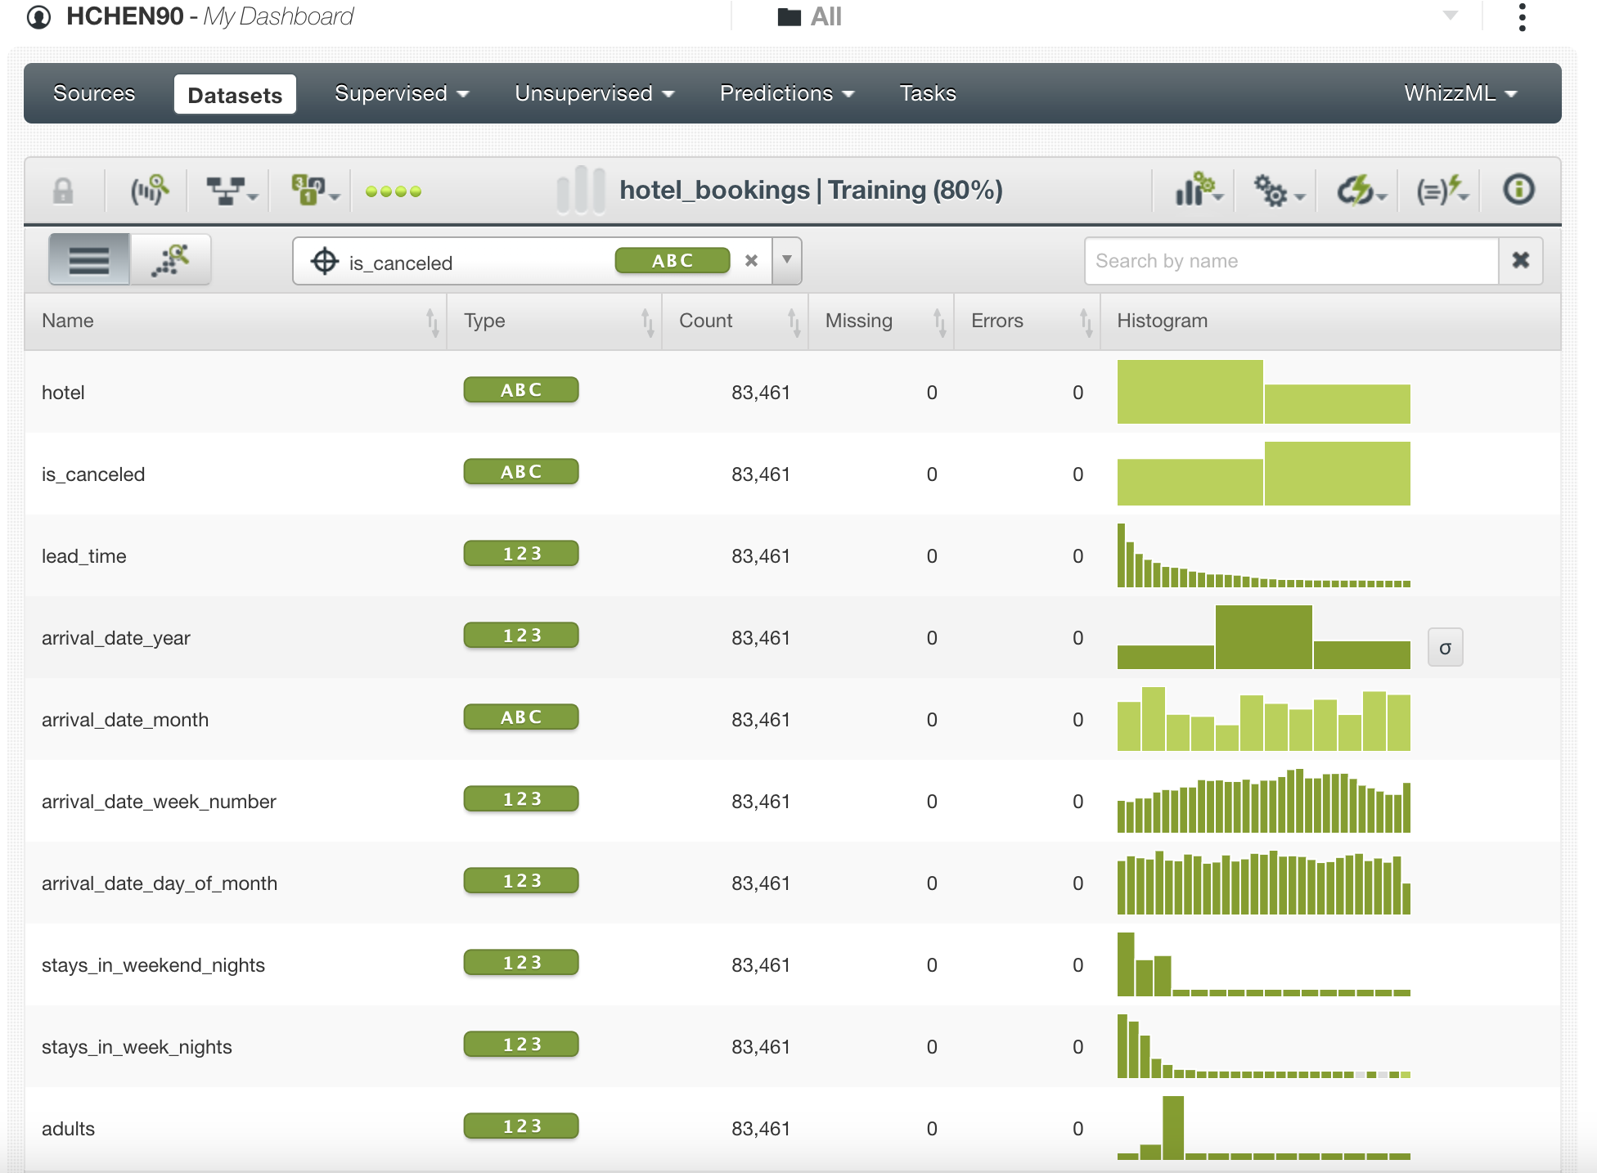Click the Search by name field
Image resolution: width=1597 pixels, height=1173 pixels.
pyautogui.click(x=1290, y=261)
